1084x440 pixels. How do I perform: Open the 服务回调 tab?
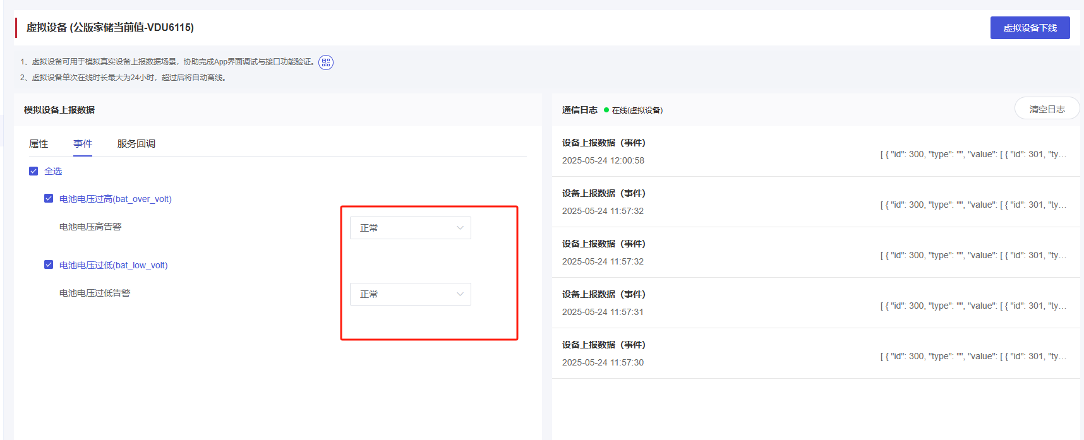tap(136, 144)
